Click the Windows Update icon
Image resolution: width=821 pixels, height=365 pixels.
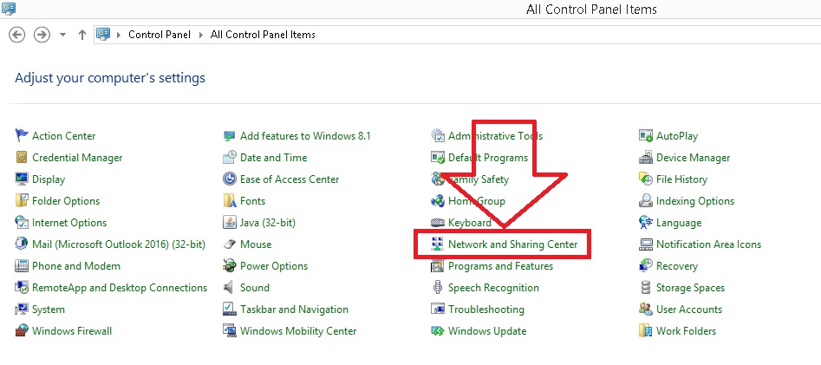437,331
